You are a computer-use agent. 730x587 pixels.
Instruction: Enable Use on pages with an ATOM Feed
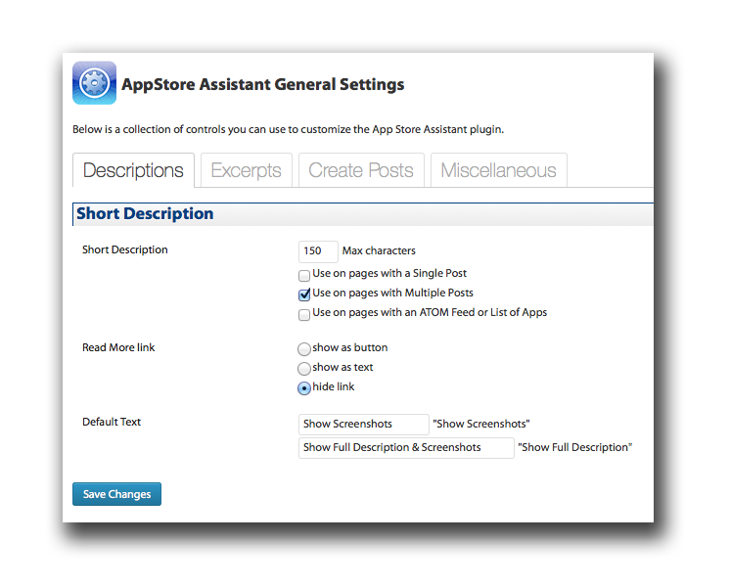pyautogui.click(x=304, y=314)
